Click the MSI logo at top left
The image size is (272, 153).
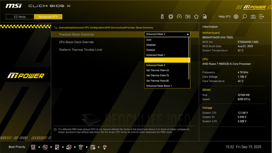(14, 6)
